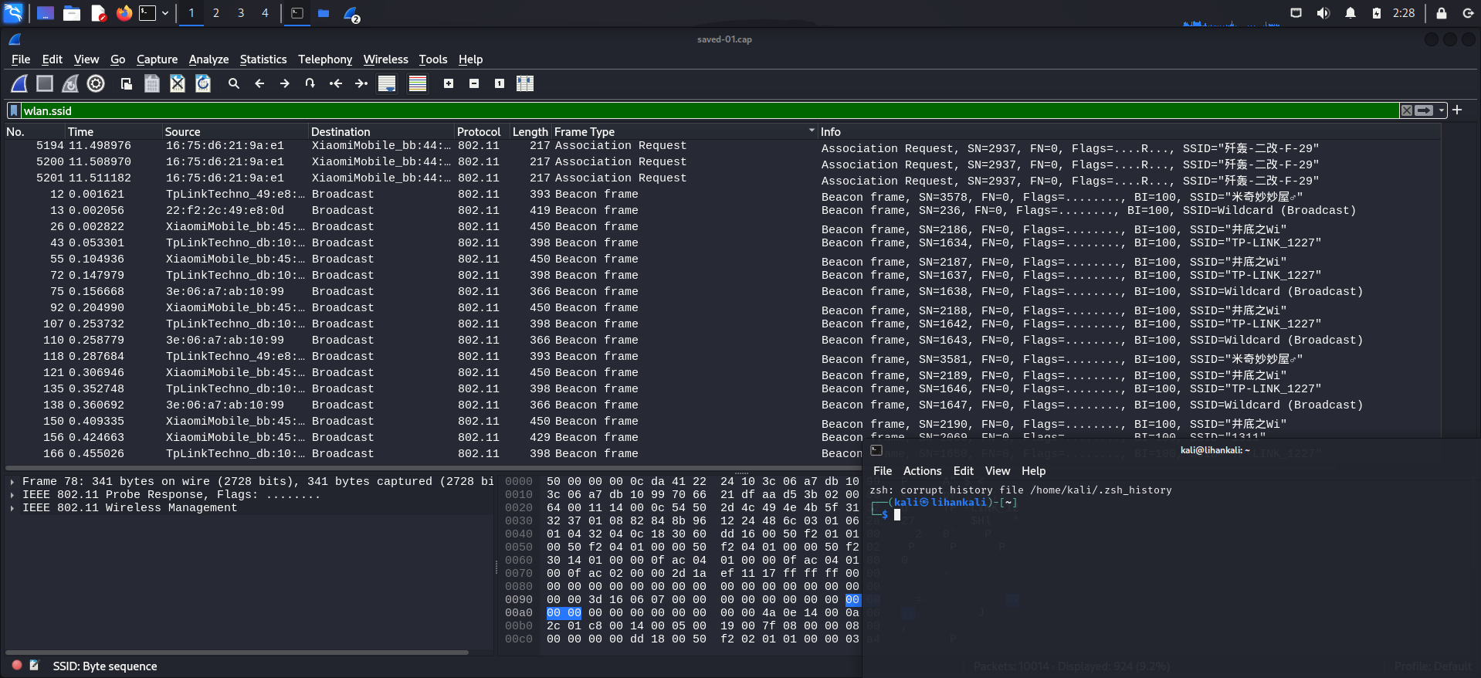Open file manager from the top panel
Screen dimensions: 1481x678
[72, 13]
